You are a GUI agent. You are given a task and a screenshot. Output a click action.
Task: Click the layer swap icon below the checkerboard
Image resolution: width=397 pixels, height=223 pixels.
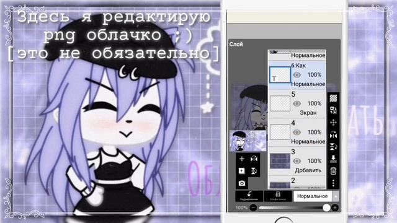click(333, 110)
